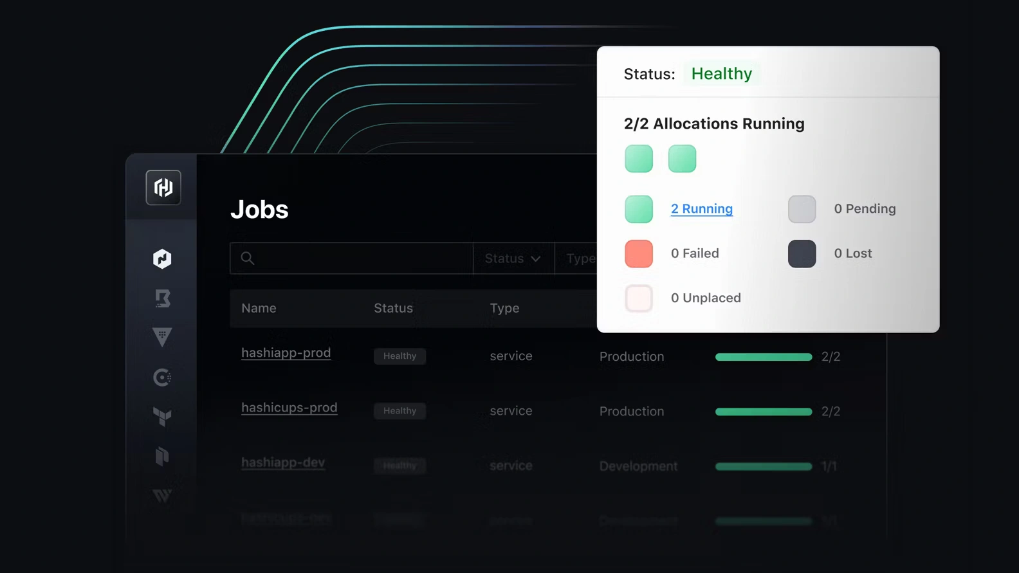The width and height of the screenshot is (1019, 573).
Task: Open Terraform from the sidebar
Action: [162, 417]
